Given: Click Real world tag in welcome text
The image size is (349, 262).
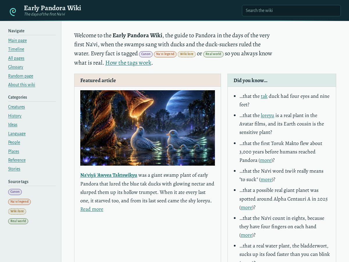Looking at the screenshot, I should pyautogui.click(x=213, y=54).
